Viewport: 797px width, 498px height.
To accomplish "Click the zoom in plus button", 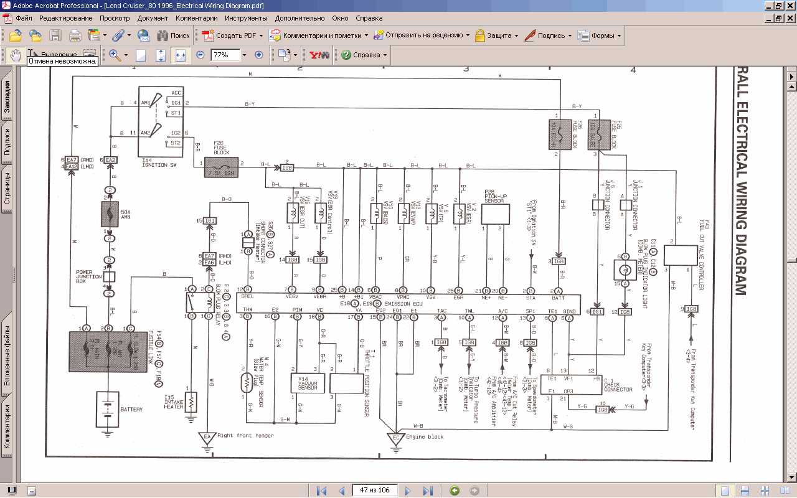I will (x=259, y=55).
